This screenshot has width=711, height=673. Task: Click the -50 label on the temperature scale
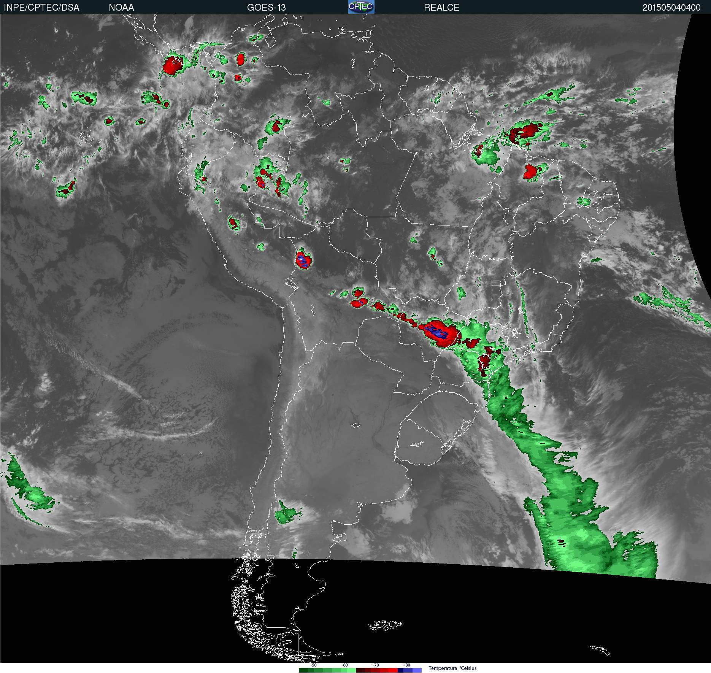314,665
